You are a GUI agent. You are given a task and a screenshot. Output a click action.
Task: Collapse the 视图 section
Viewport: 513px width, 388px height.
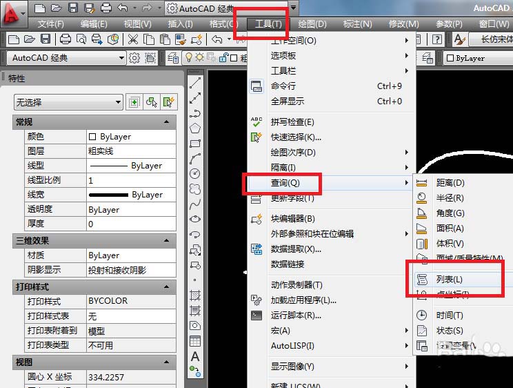[x=167, y=362]
